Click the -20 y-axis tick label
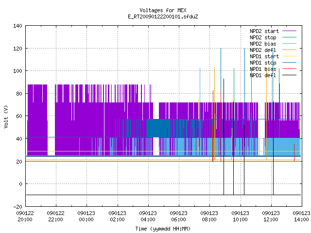311x233 pixels. pos(17,207)
